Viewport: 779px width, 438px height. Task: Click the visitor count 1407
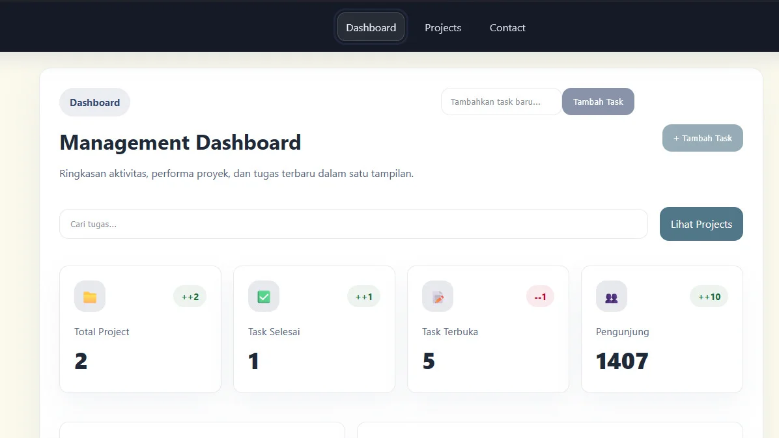622,361
